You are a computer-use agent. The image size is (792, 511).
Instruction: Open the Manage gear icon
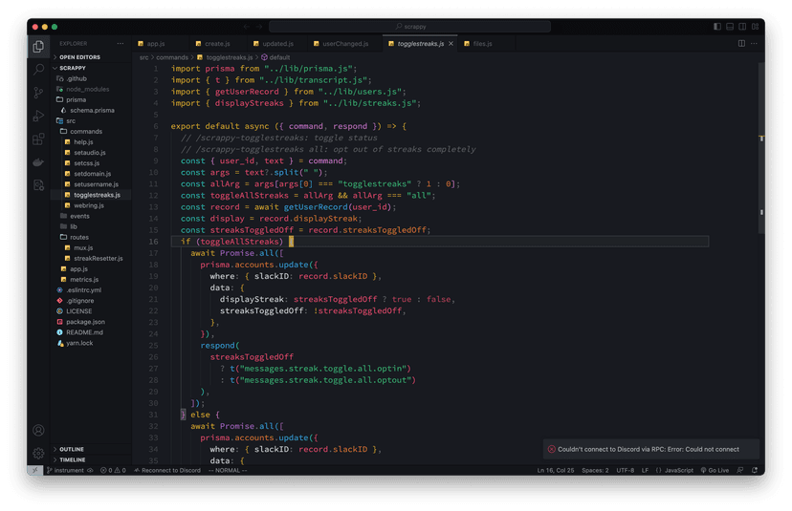38,453
